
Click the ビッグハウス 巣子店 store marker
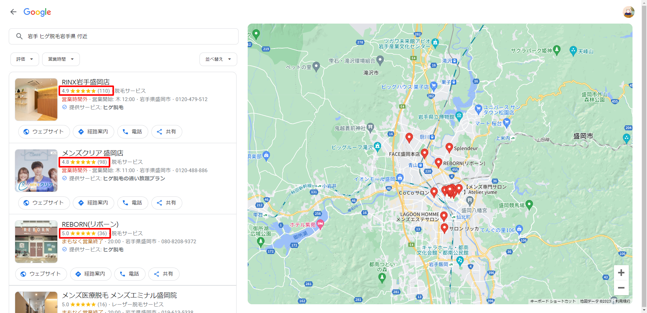(434, 86)
